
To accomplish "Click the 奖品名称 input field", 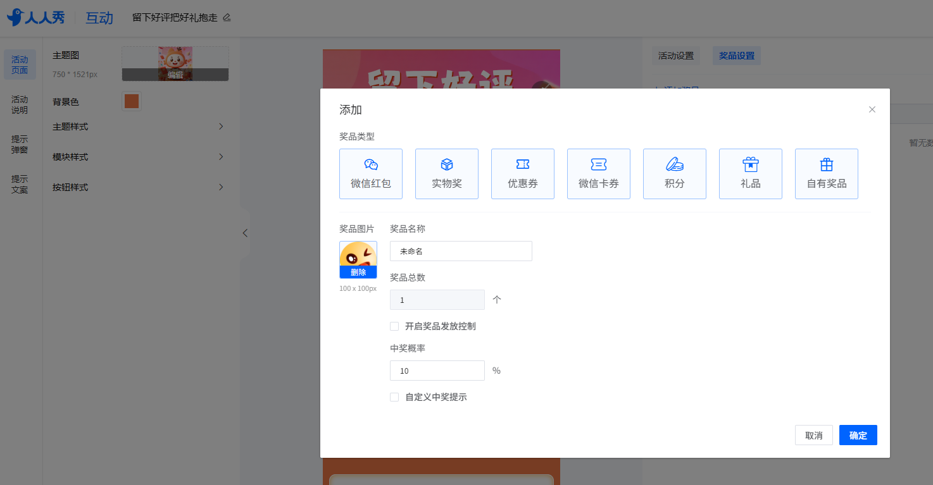I will pos(461,251).
